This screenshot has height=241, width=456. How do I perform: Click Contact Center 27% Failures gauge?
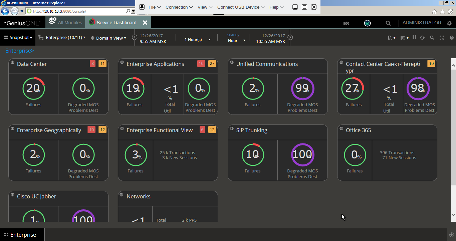[353, 89]
